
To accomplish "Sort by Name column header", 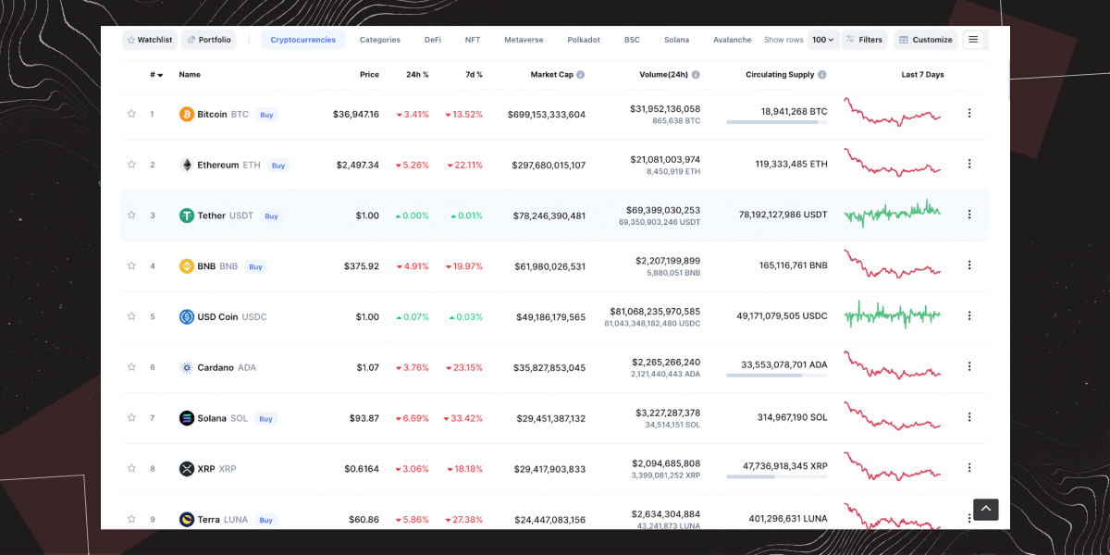I will coord(190,75).
